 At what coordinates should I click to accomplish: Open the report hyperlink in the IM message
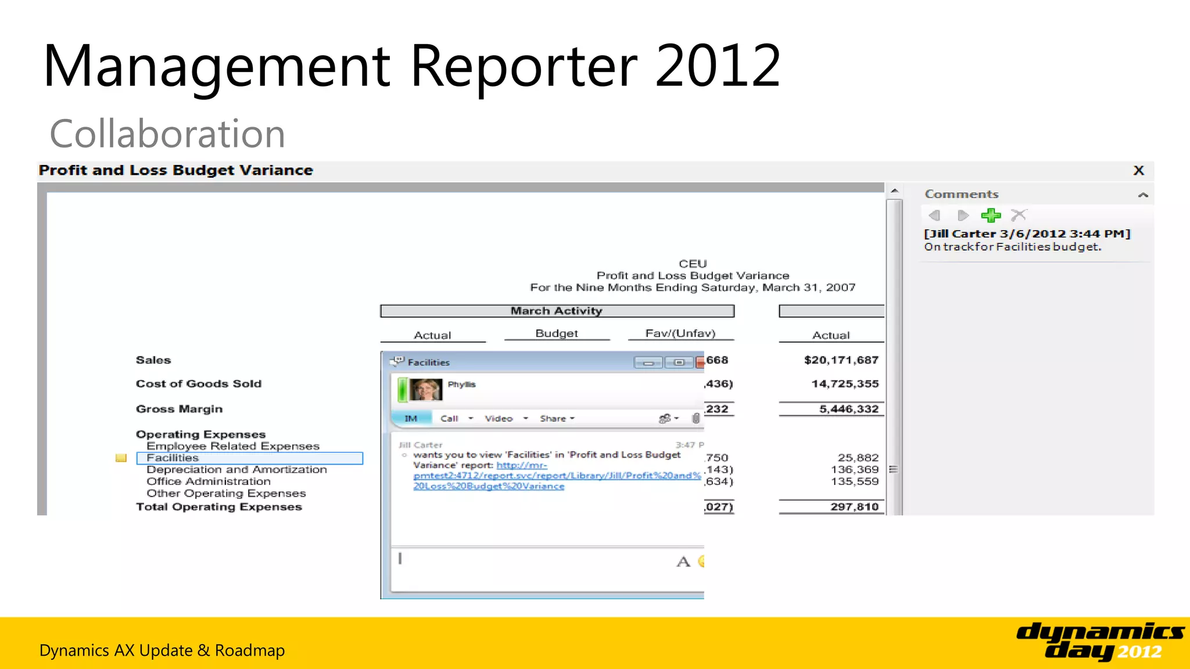(557, 476)
